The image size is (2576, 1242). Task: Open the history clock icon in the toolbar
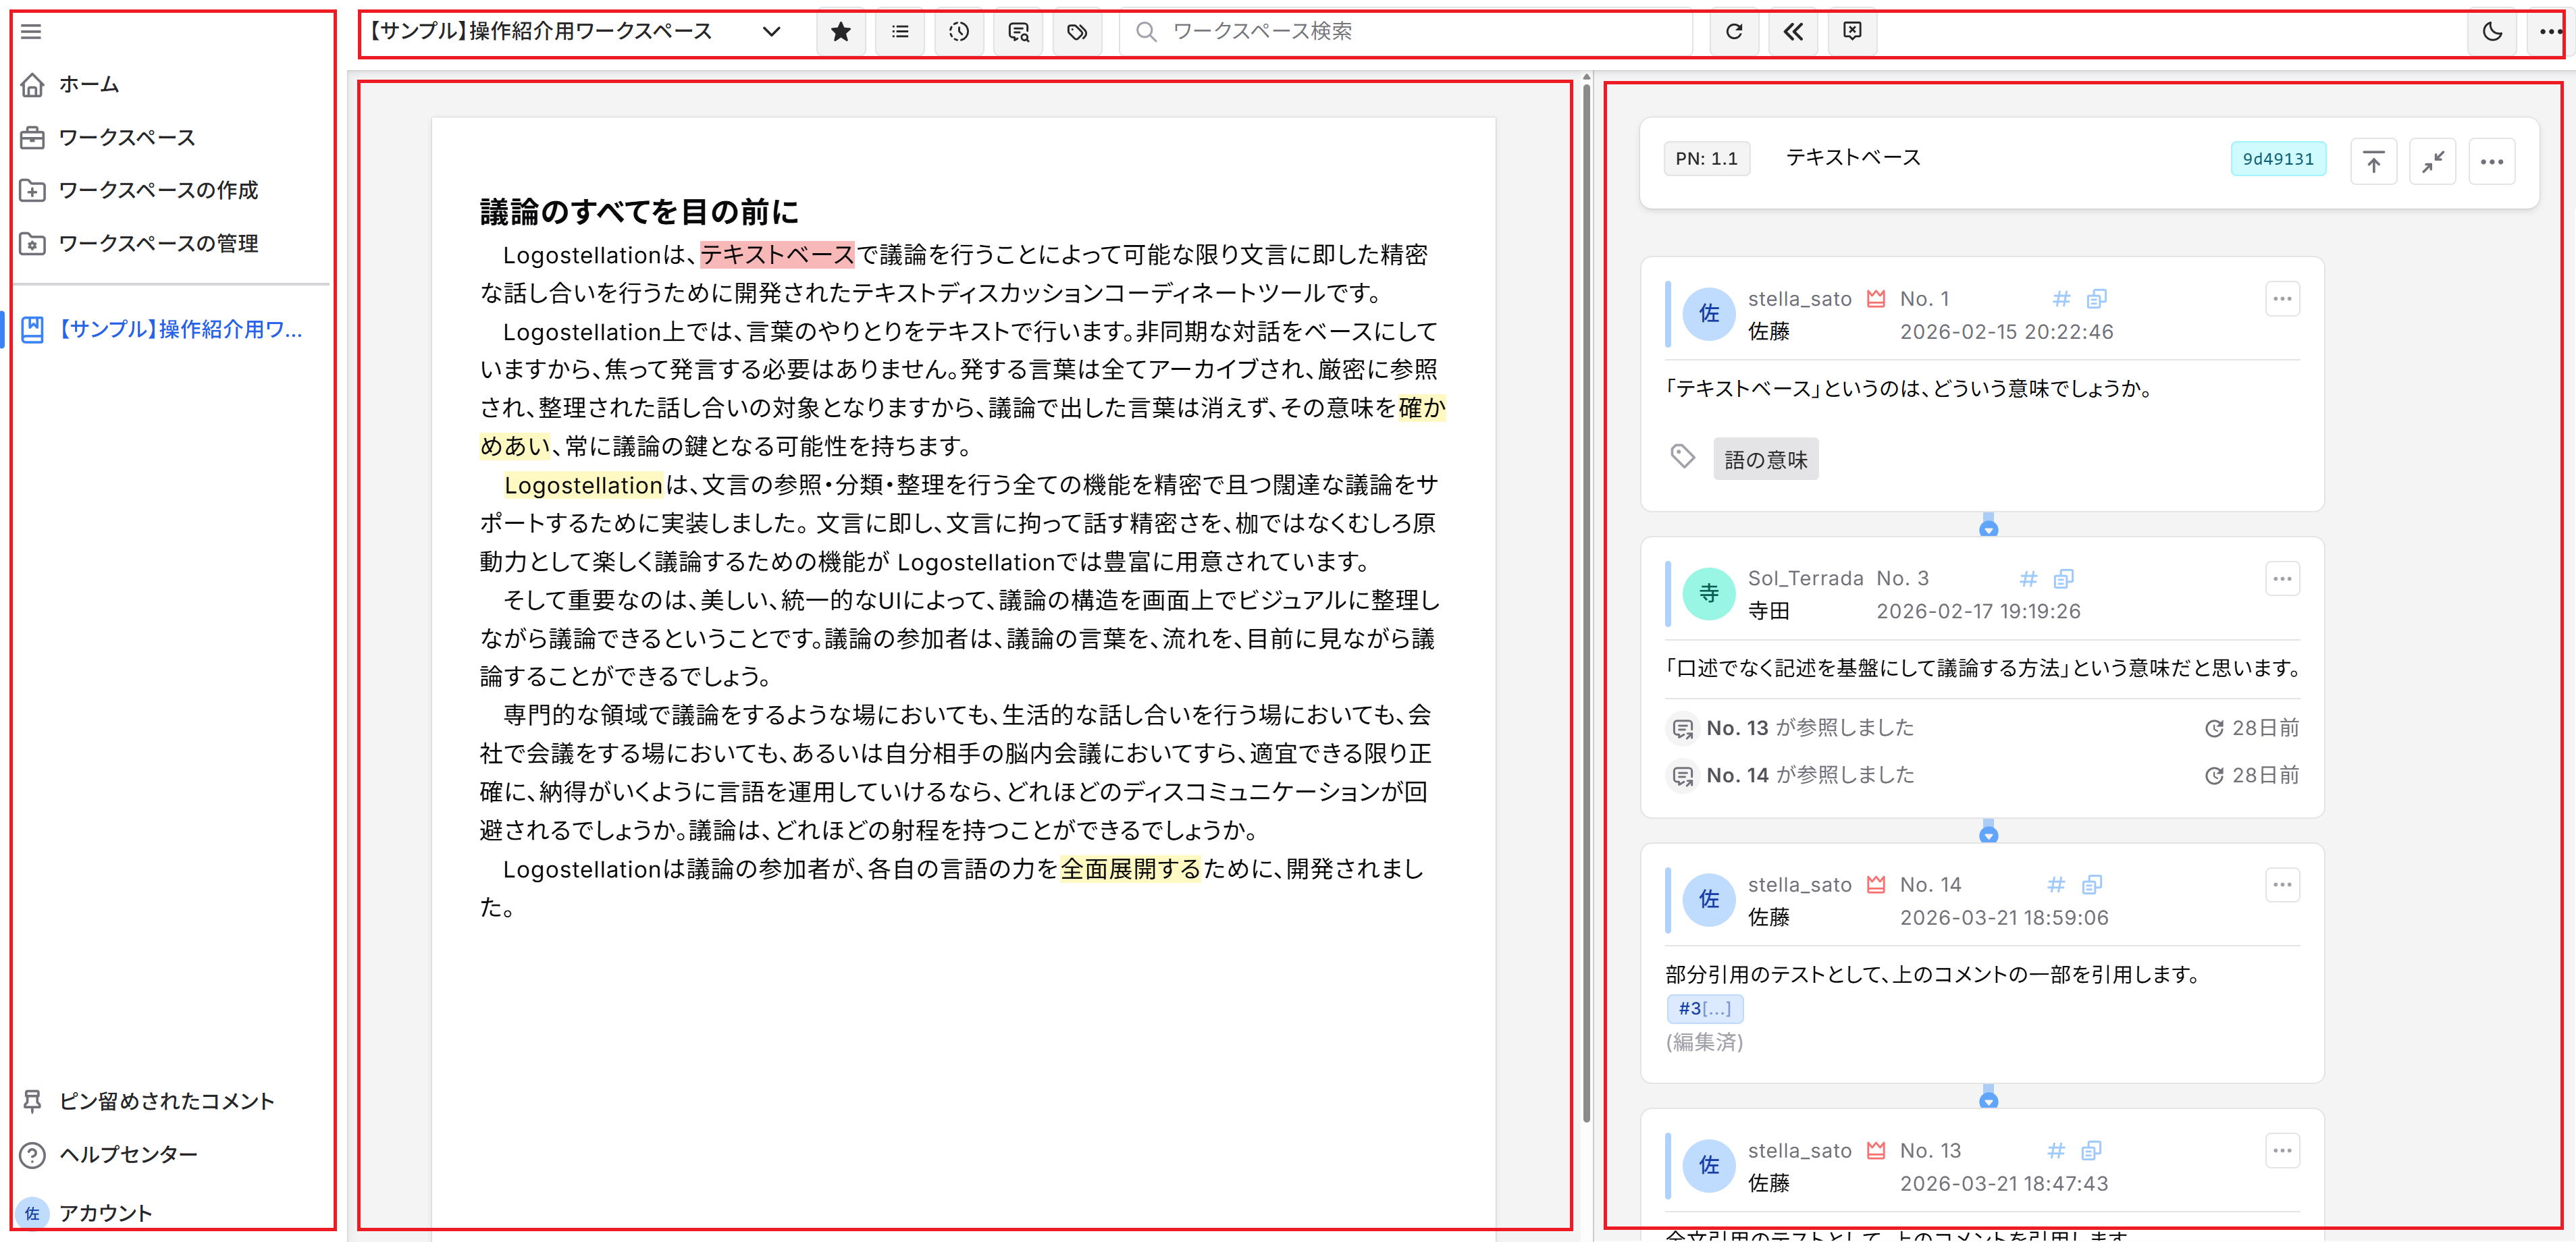(x=959, y=32)
